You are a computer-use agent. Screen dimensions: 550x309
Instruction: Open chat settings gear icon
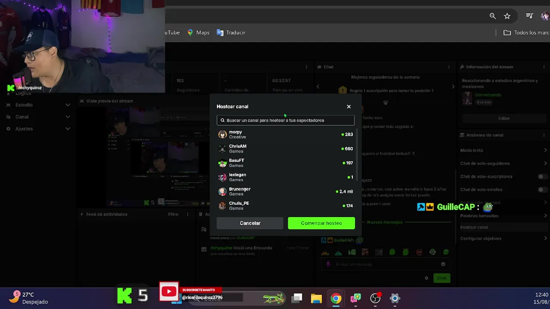pos(426,278)
